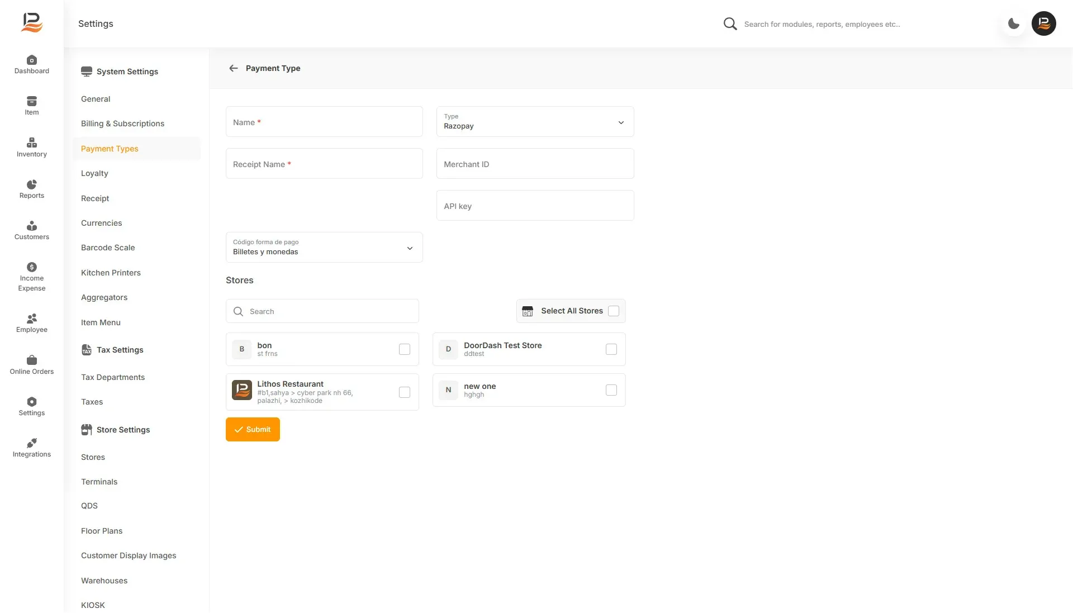Open General settings menu item
Image resolution: width=1073 pixels, height=613 pixels.
coord(96,99)
